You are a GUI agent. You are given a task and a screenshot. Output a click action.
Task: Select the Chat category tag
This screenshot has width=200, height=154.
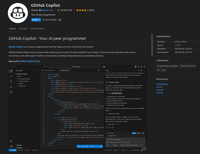point(163,70)
